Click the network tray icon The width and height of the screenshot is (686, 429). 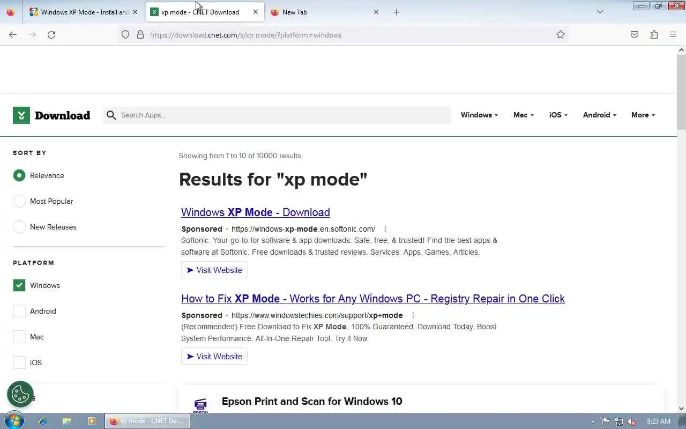click(619, 421)
